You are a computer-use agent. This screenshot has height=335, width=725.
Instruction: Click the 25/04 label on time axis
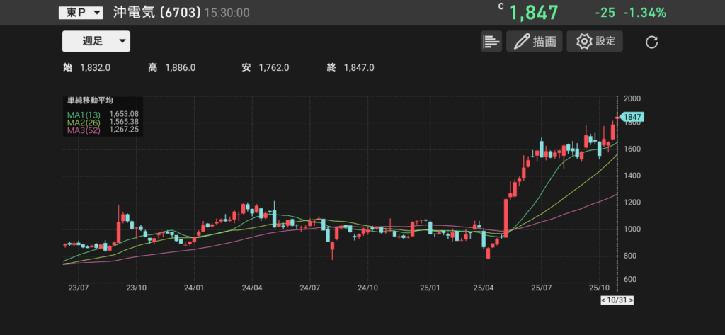484,288
